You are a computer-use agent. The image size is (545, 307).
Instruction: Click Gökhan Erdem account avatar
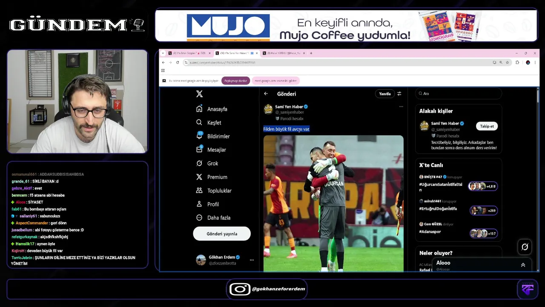point(201,260)
